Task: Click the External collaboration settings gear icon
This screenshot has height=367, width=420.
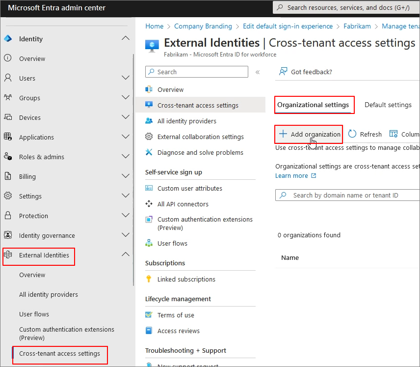Action: [x=149, y=137]
